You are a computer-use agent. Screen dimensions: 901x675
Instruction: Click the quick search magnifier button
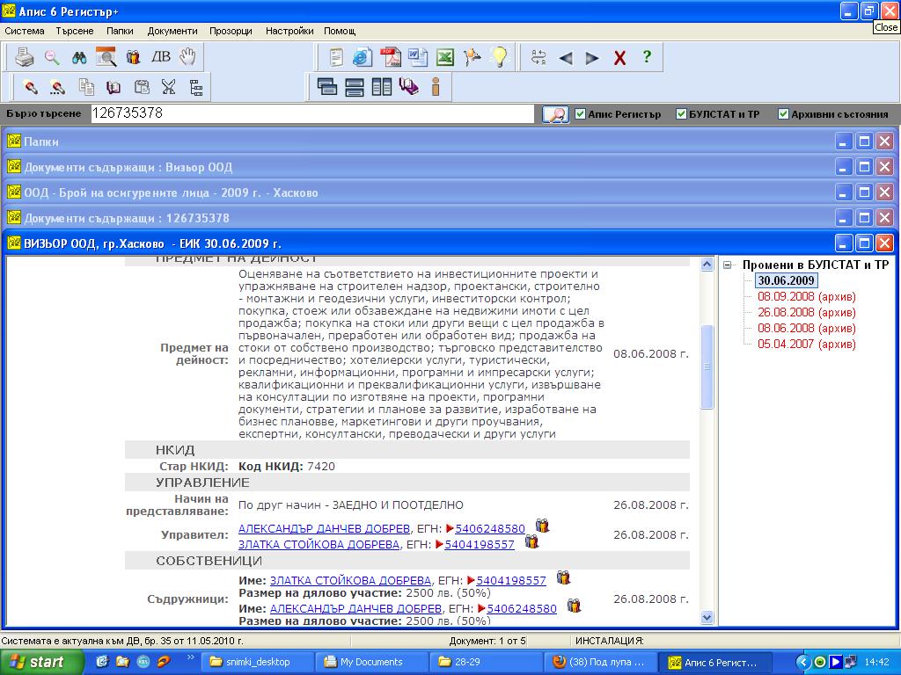[555, 113]
